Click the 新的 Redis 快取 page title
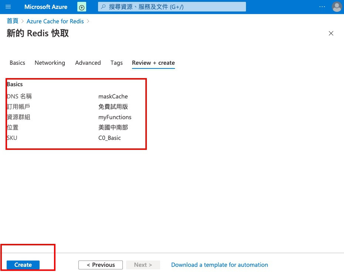This screenshot has width=344, height=272. point(38,33)
